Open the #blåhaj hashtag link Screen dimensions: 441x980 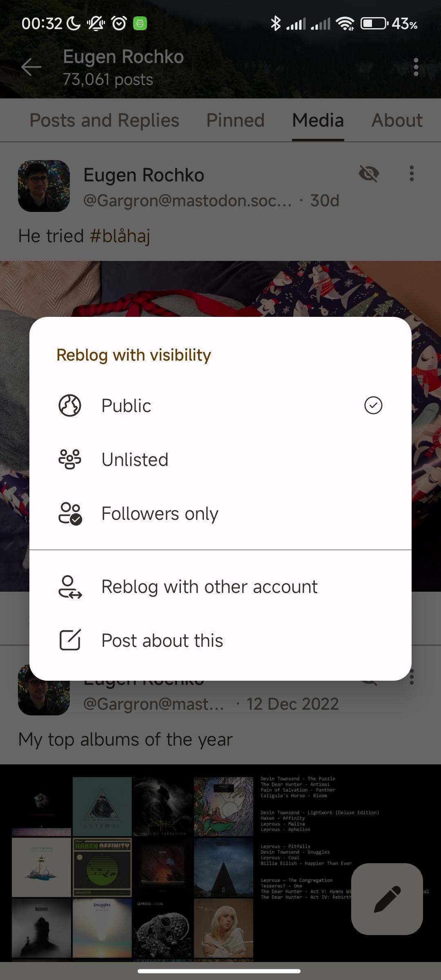point(120,236)
